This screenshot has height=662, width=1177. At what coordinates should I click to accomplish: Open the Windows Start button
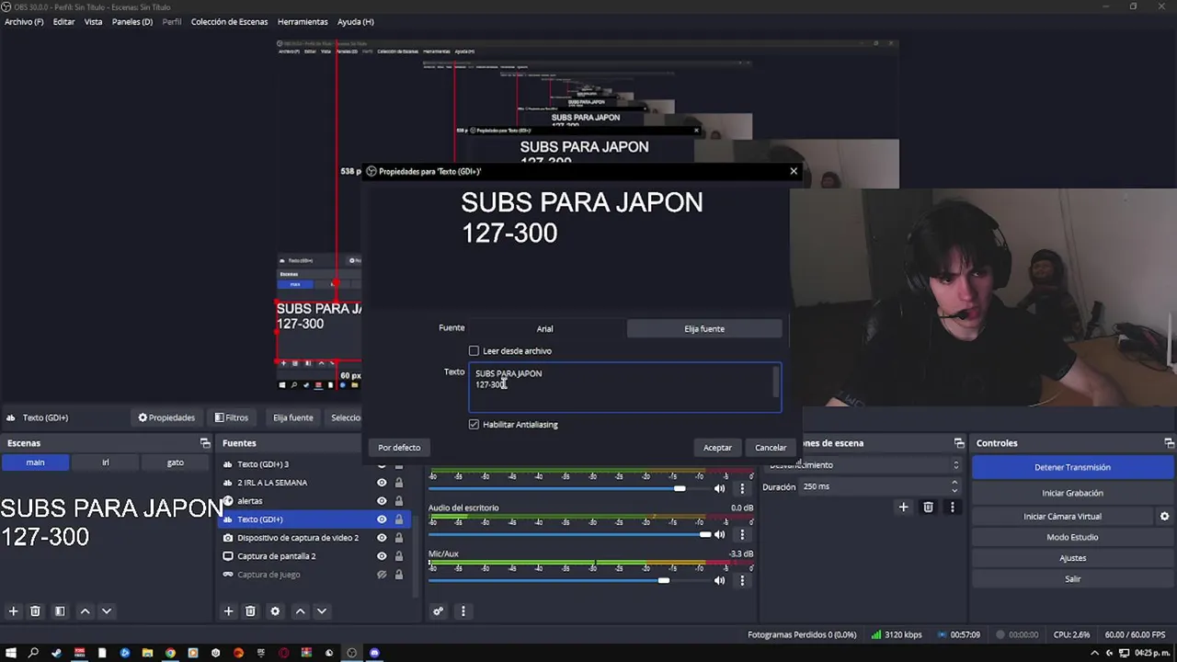coord(11,653)
